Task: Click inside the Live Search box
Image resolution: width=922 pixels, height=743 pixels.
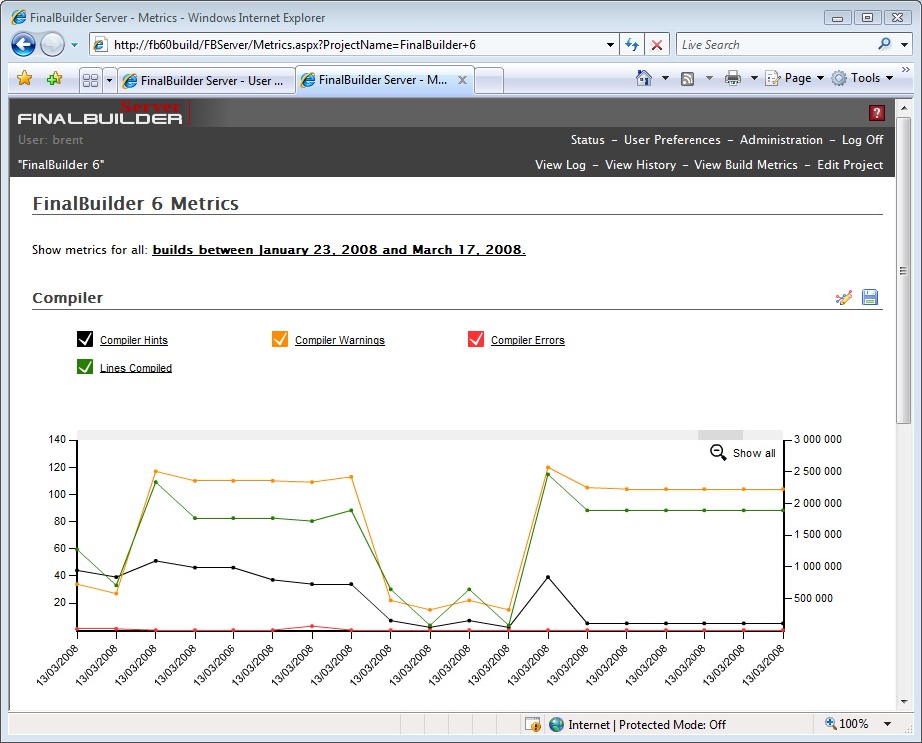Action: [x=776, y=45]
